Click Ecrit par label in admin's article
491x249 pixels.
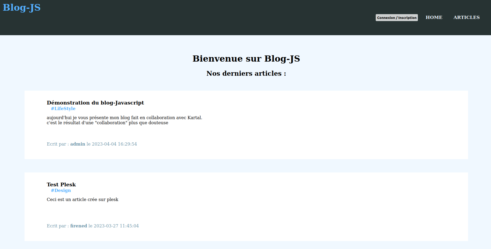[58, 144]
